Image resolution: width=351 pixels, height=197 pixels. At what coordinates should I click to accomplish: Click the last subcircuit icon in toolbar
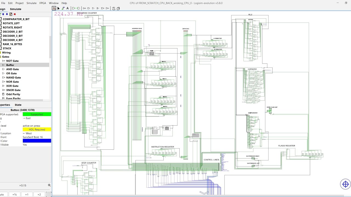pos(118,8)
